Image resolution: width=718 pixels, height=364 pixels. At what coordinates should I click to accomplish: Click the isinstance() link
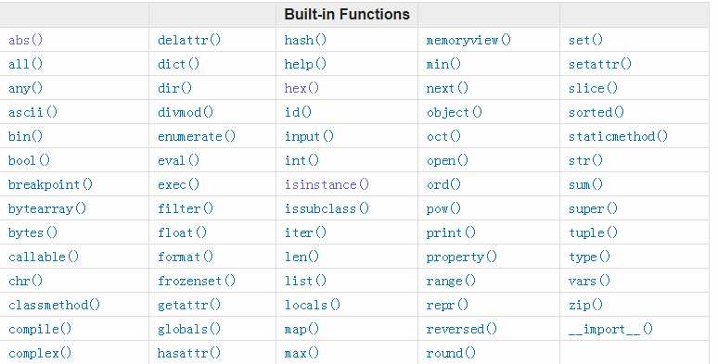point(327,184)
